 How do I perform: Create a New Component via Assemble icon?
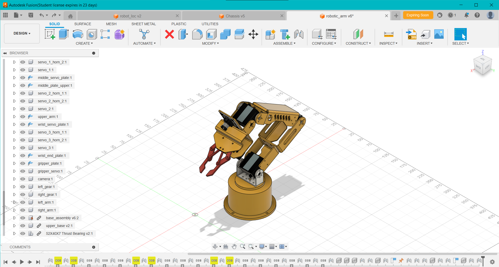[270, 34]
